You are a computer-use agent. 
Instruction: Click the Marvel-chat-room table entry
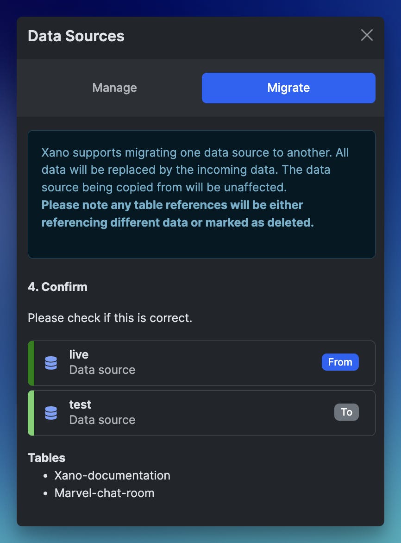104,493
